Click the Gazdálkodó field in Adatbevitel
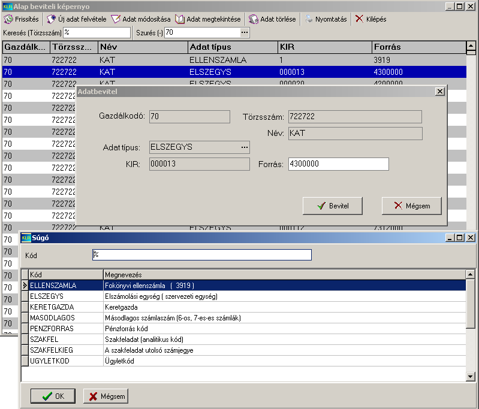479x409 pixels. pyautogui.click(x=189, y=117)
